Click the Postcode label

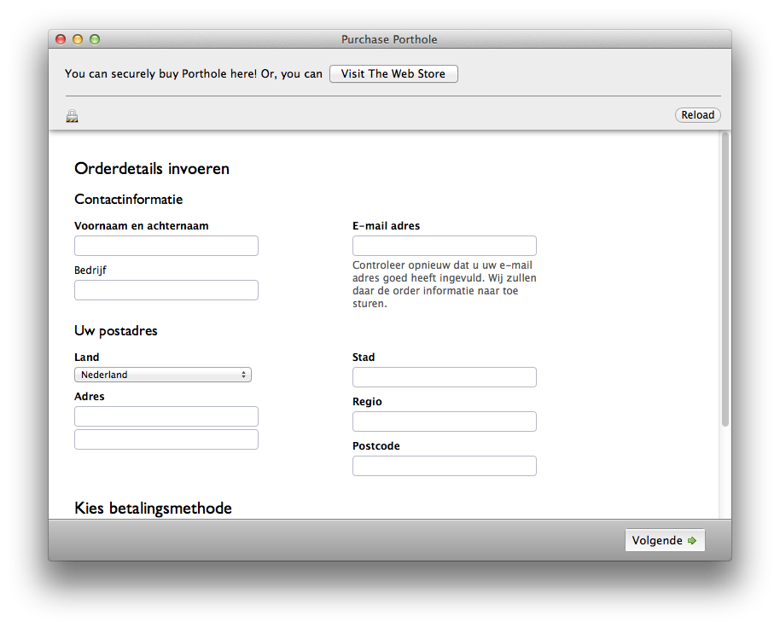[x=376, y=446]
